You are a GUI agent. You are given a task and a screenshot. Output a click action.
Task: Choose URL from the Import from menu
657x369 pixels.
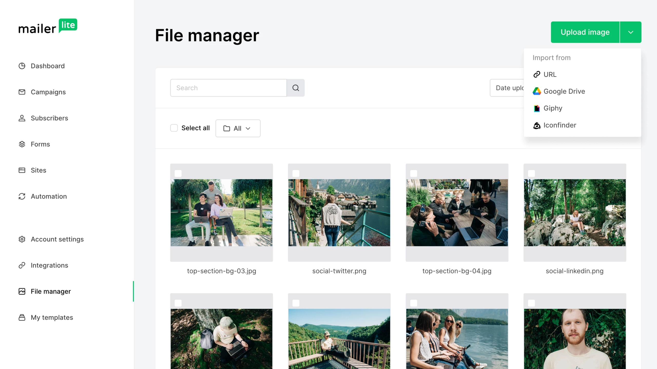pyautogui.click(x=550, y=75)
